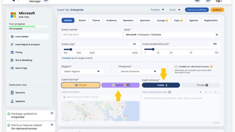Click the menu icon beside Manager
Image resolution: width=235 pixels, height=132 pixels.
(46, 1)
